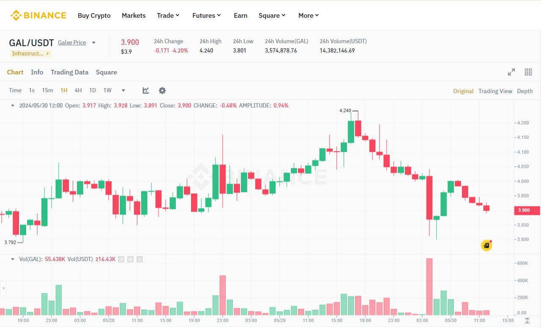Screen dimensions: 541x328
Task: Click the Vol(USDT) value 216.43K
Action: tap(106, 259)
